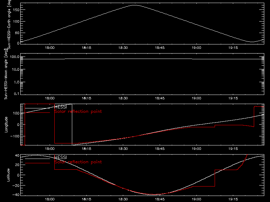Click the 0.1 tick on Moon angle axis

pyautogui.click(x=17, y=94)
